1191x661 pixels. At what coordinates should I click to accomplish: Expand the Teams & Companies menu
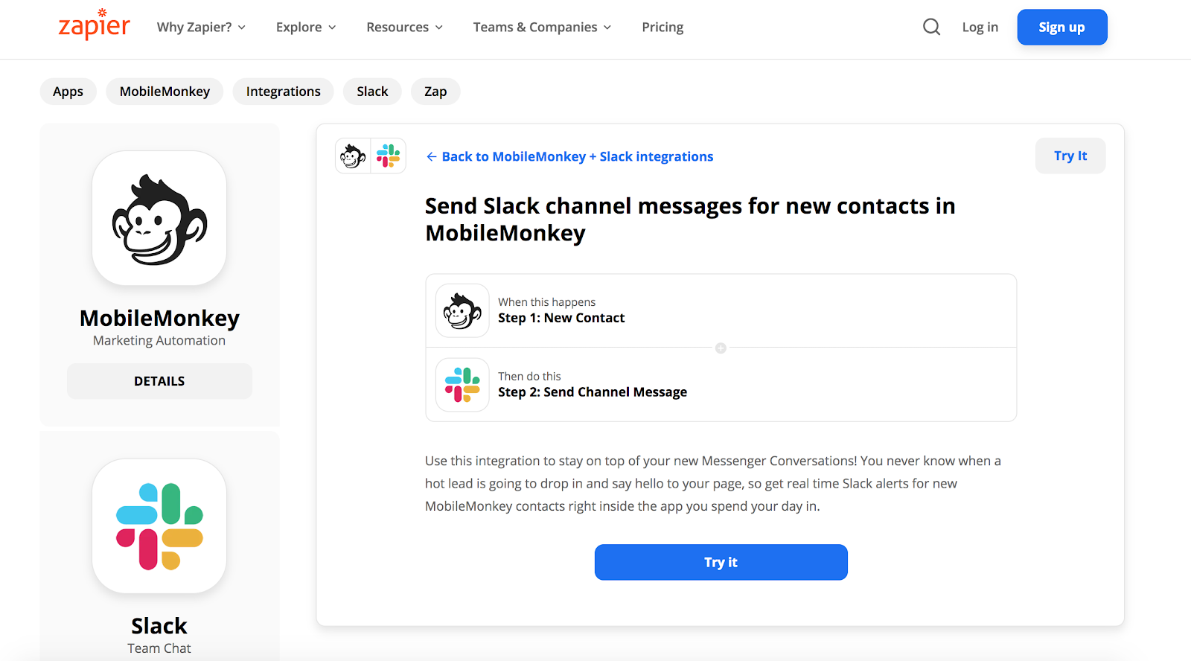542,27
